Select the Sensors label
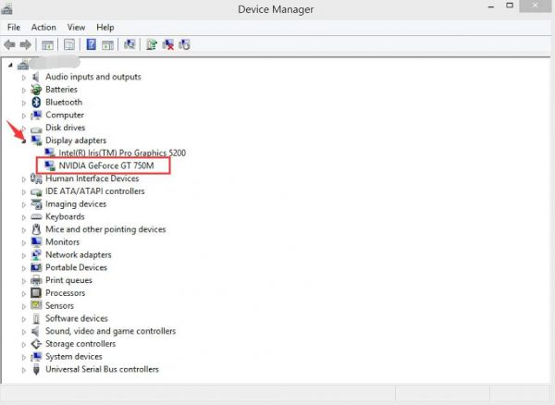The height and width of the screenshot is (405, 555). tap(59, 306)
